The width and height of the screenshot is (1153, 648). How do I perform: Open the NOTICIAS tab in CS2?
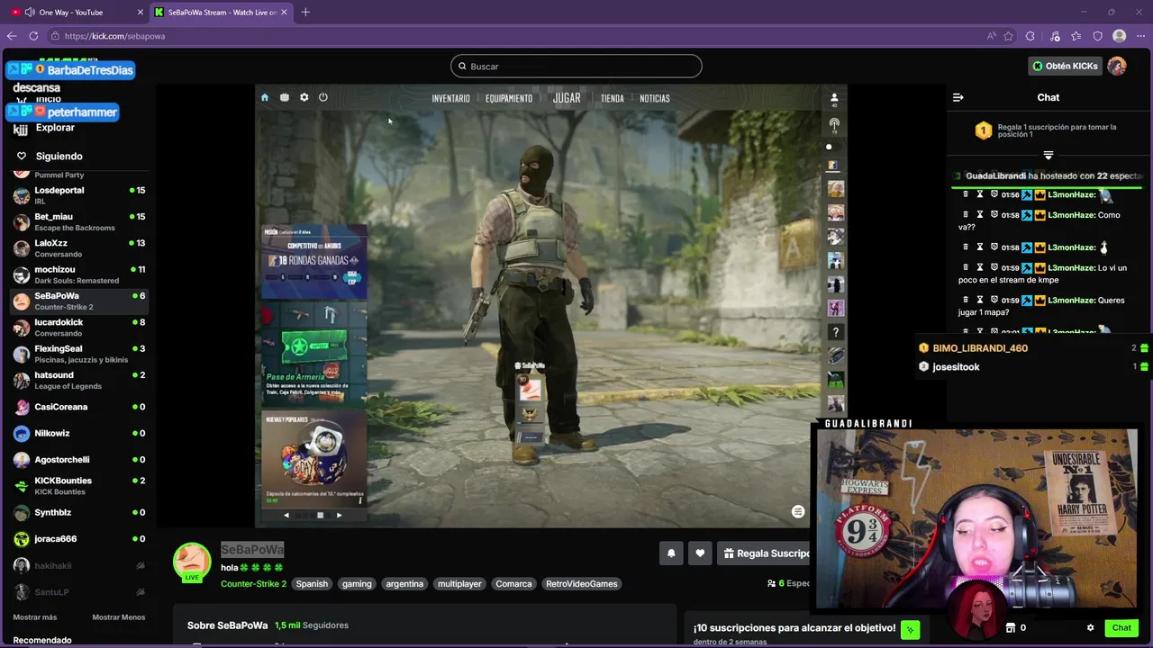(655, 98)
